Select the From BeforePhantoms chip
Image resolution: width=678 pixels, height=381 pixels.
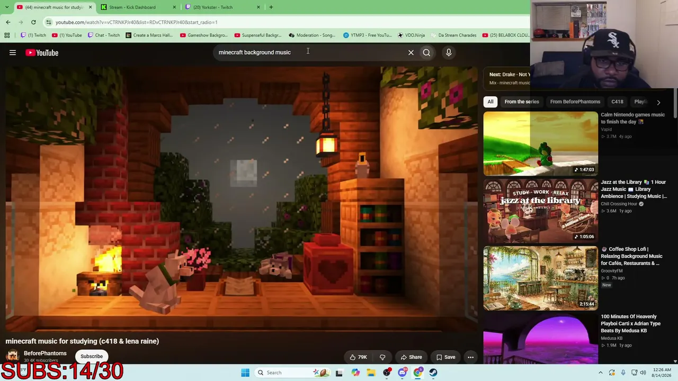tap(575, 102)
